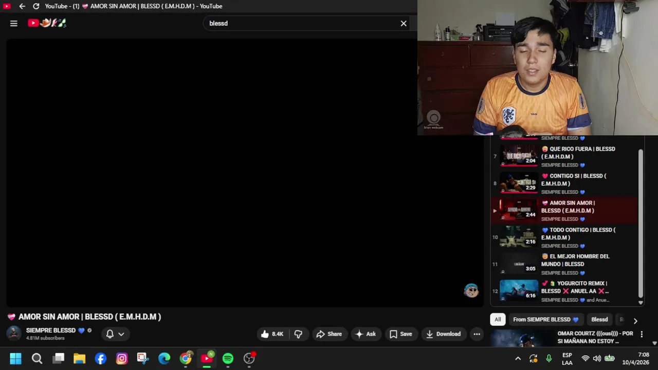Screen dimensions: 658x370
Task: Open the YouTube hamburger guide menu
Action: [14, 23]
